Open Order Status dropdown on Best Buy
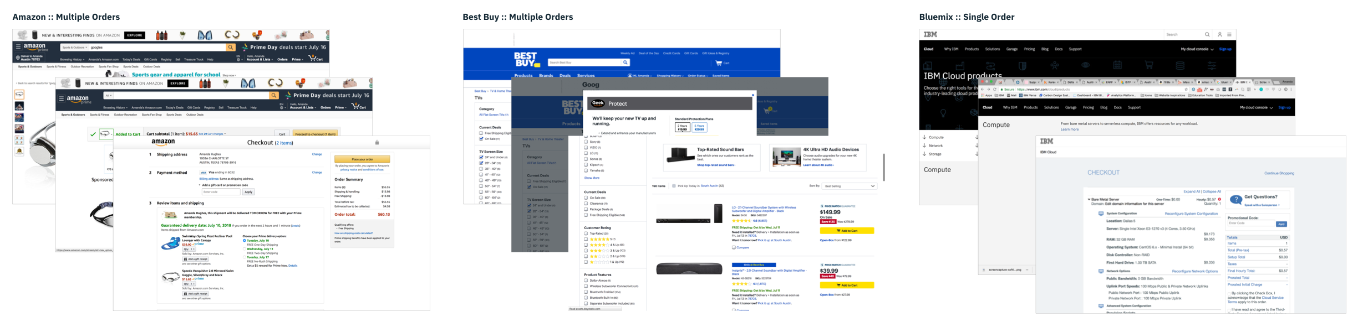The height and width of the screenshot is (327, 1358). pos(698,76)
